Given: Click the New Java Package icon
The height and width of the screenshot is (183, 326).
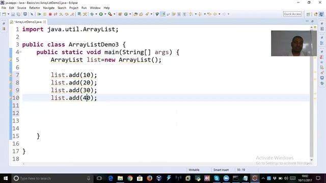Looking at the screenshot, I should (x=120, y=14).
